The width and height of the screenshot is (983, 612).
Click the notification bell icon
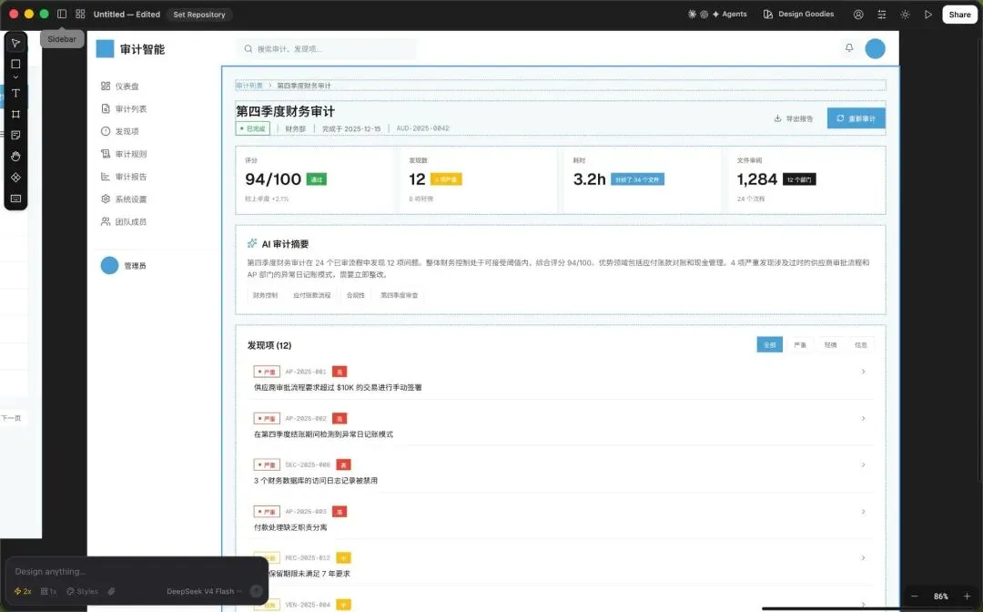[x=849, y=48]
